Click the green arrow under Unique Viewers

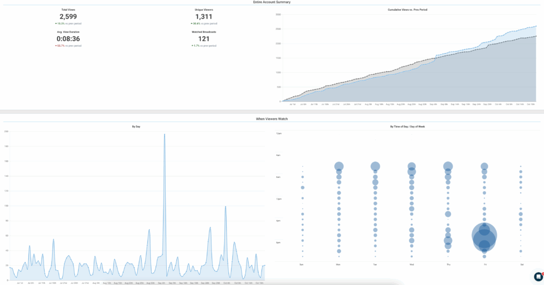pyautogui.click(x=192, y=24)
